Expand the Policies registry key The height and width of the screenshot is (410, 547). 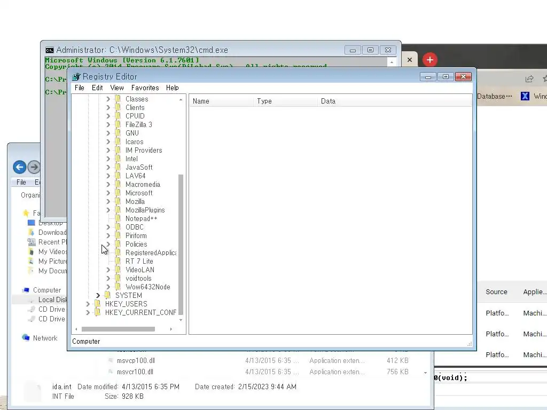coord(108,244)
